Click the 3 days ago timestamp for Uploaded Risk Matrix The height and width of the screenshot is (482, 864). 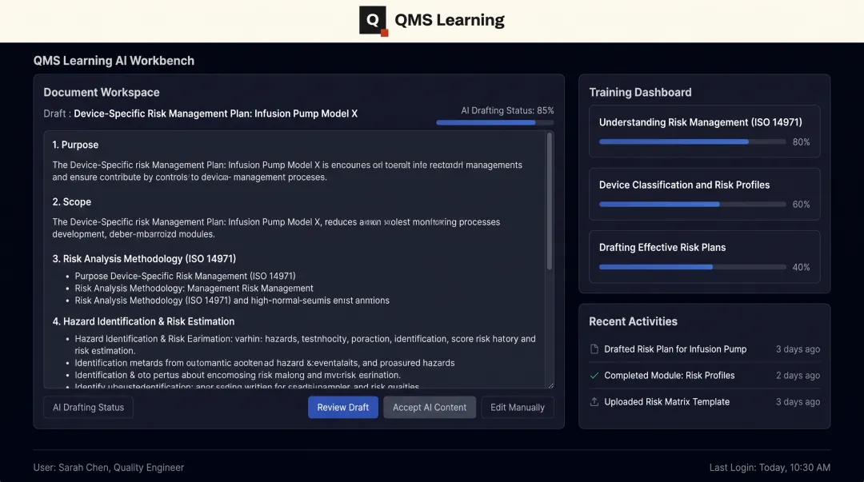[798, 401]
